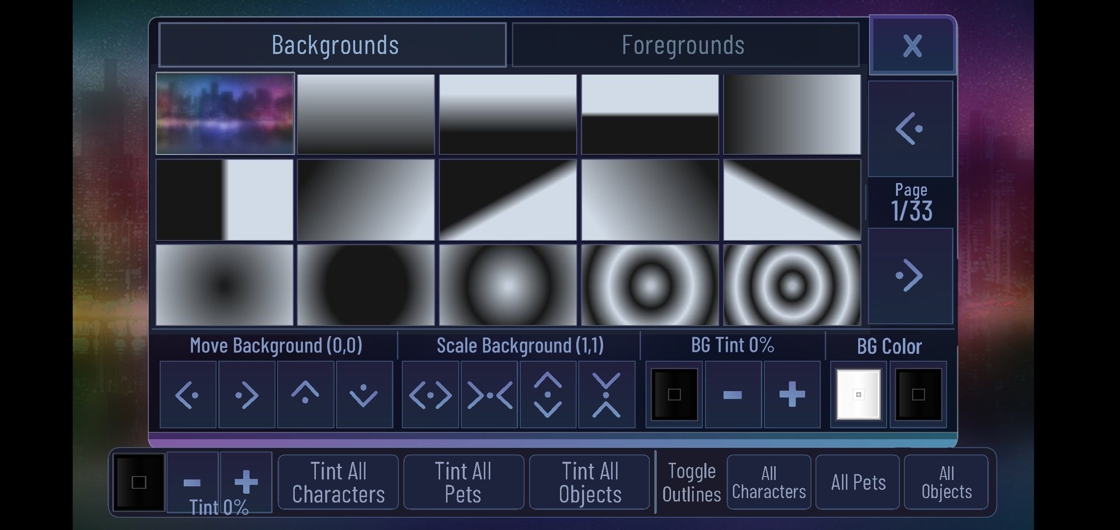
Task: Move background down arrow icon
Action: [364, 395]
